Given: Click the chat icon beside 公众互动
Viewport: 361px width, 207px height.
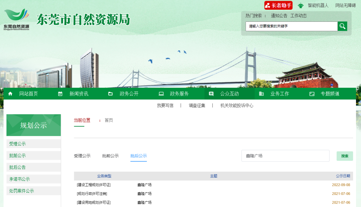Looking at the screenshot, I should coord(211,94).
